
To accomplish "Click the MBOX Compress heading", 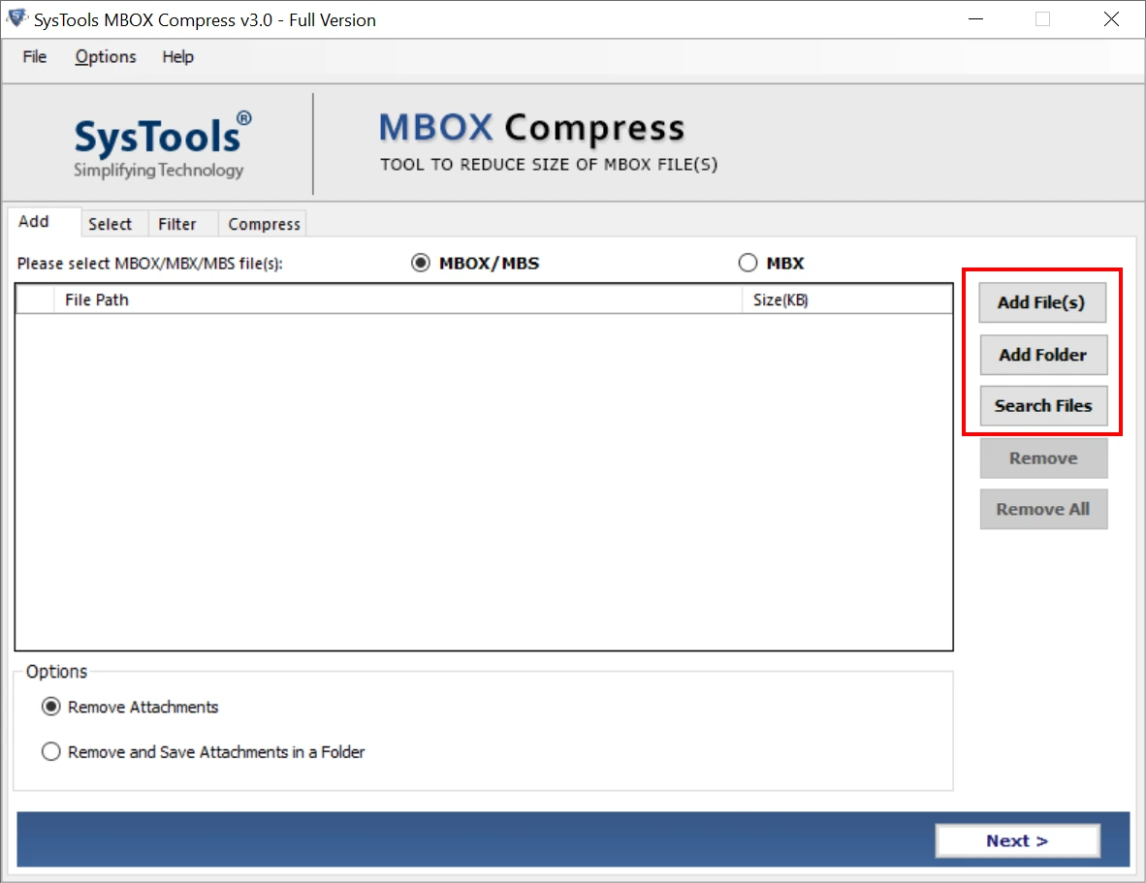I will (x=531, y=128).
